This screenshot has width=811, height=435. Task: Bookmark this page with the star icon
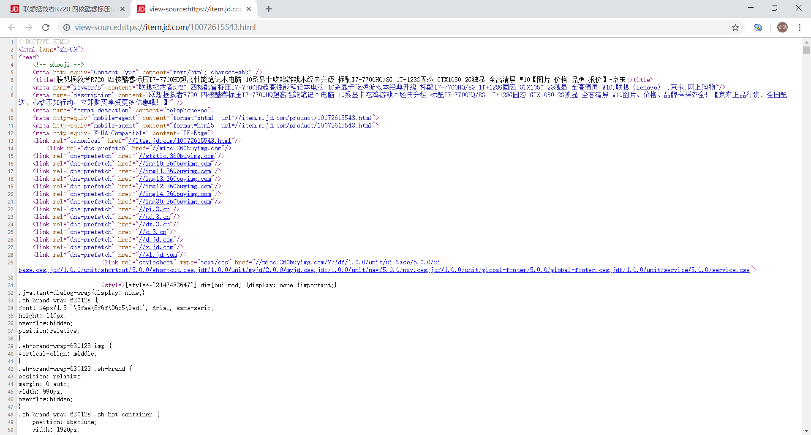coord(735,27)
